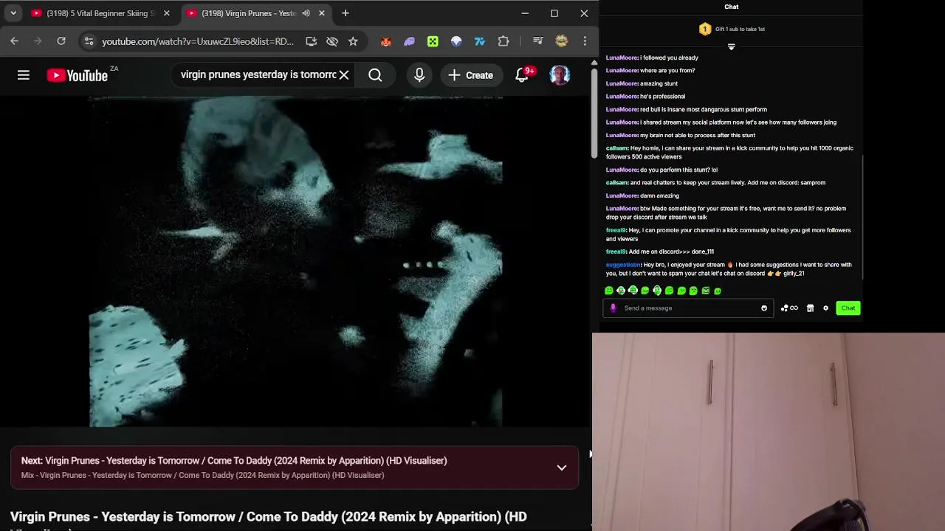The image size is (945, 531).
Task: Open the media control music-note icon
Action: (537, 41)
